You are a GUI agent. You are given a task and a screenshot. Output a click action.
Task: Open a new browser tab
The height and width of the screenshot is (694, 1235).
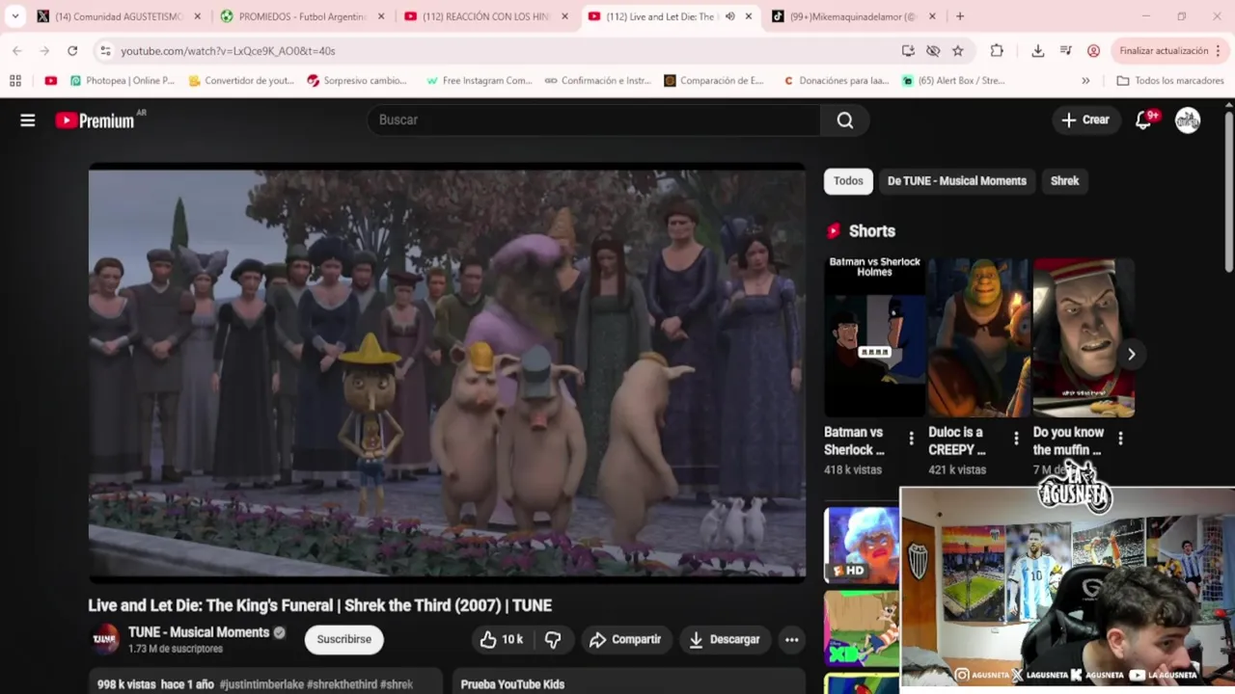click(959, 16)
